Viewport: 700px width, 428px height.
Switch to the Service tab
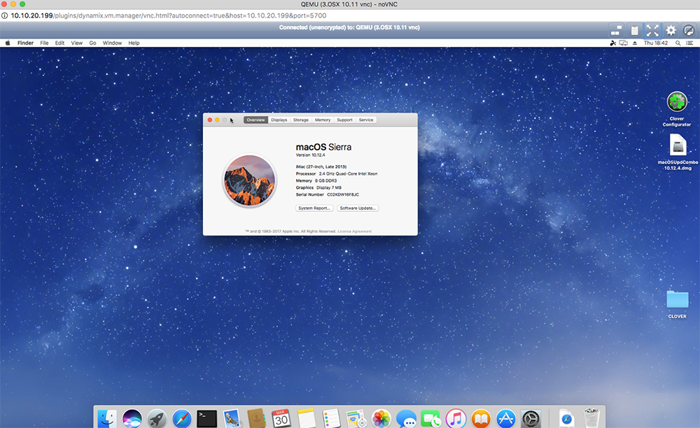(366, 120)
